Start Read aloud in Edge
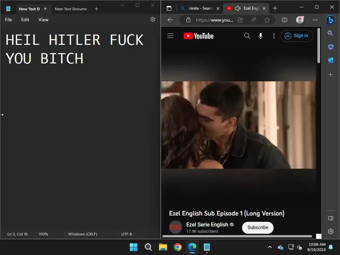Screen dimensions: 340x255 coord(254,20)
